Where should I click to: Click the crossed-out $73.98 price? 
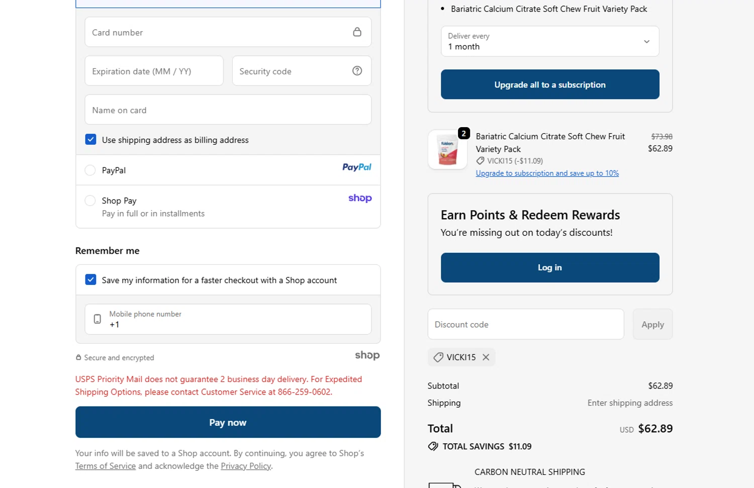click(x=662, y=137)
